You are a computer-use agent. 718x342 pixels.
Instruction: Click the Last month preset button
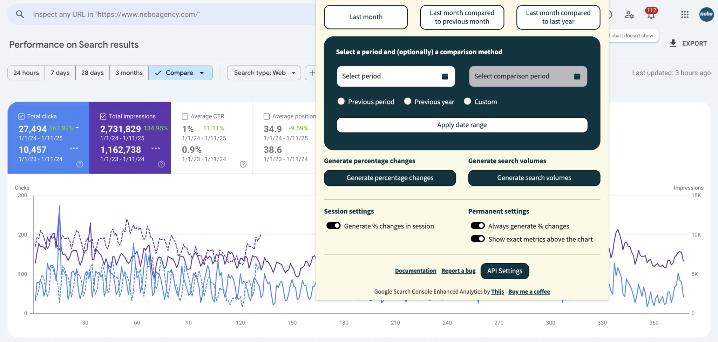pos(366,17)
